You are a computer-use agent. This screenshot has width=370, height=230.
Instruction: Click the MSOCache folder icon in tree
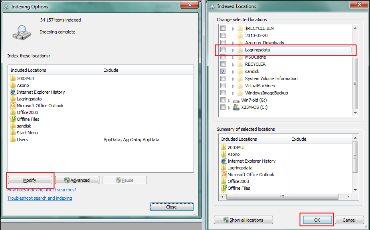[240, 57]
